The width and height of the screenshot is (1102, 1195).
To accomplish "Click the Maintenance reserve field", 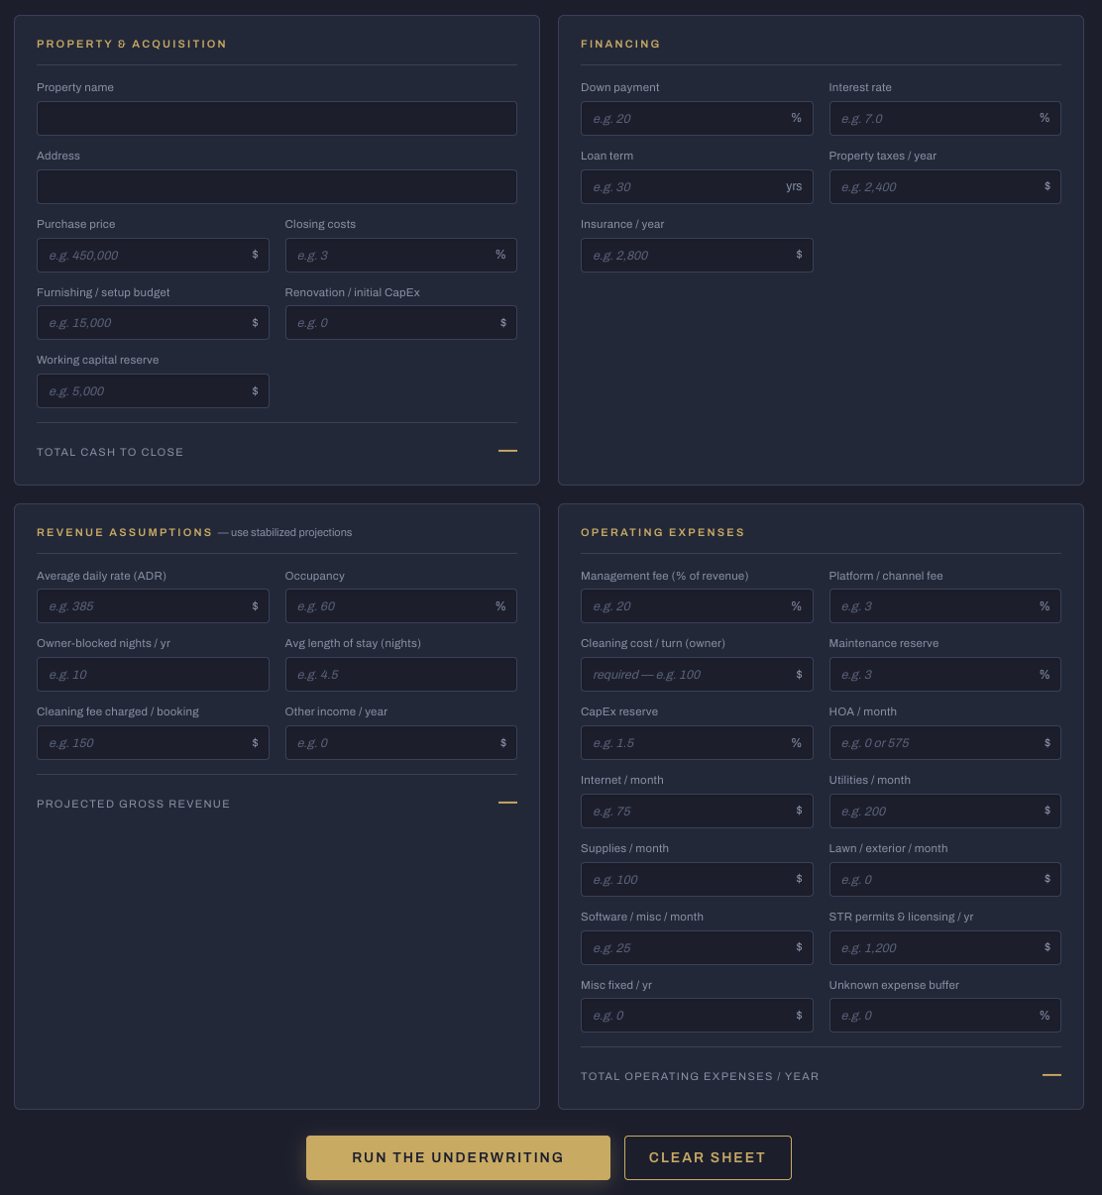I will click(x=944, y=675).
